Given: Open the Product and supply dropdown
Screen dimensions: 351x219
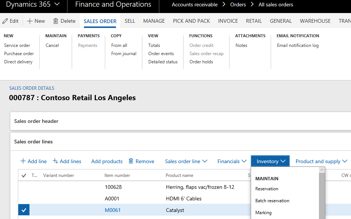Looking at the screenshot, I should 321,161.
